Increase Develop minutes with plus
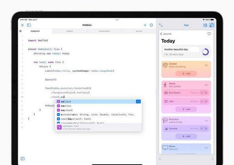The image size is (234, 165). tap(206, 128)
